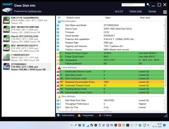Click the notification badge in taskbar
This screenshot has height=129, width=169.
pos(164,125)
